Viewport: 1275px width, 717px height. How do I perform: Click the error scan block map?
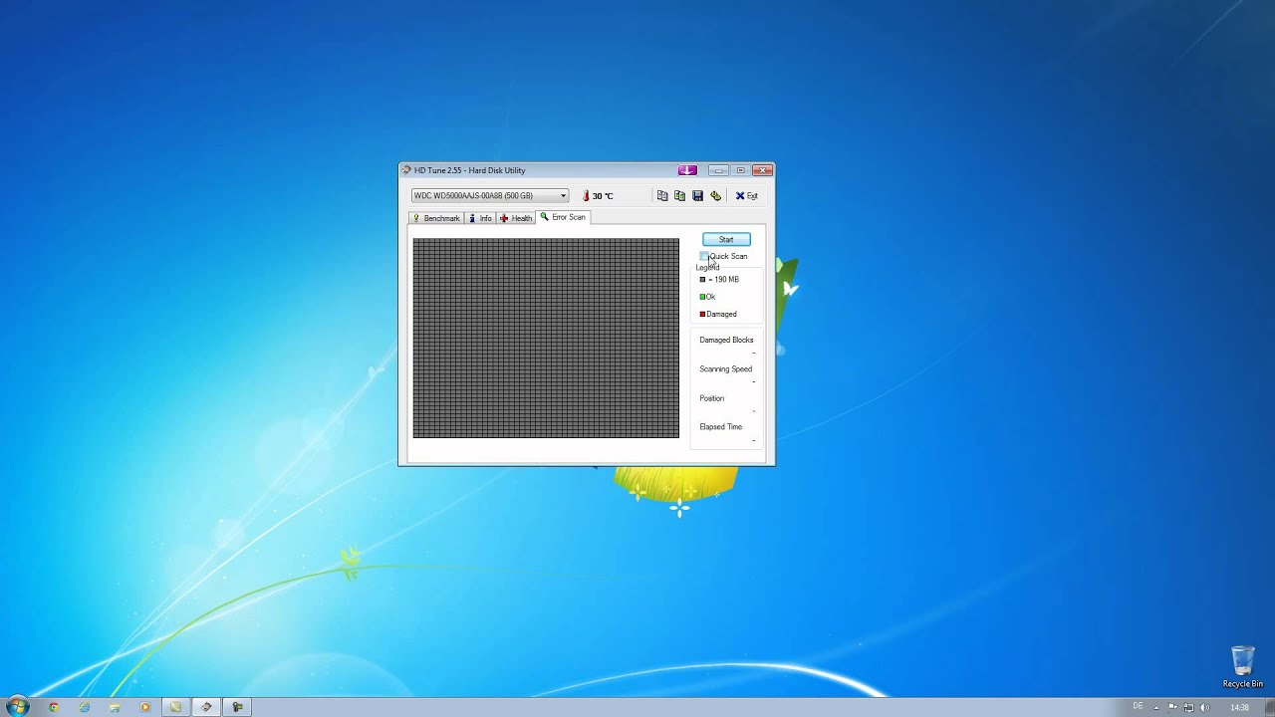546,338
